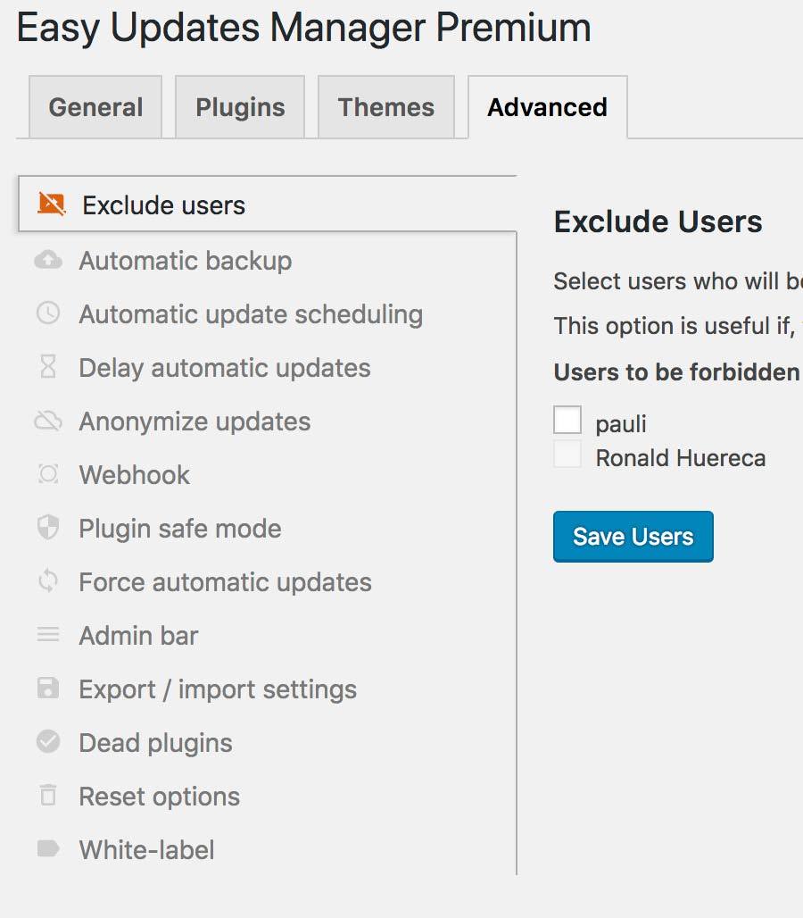Screen dimensions: 803x918
Task: Click the Exclude users icon
Action: click(x=49, y=204)
